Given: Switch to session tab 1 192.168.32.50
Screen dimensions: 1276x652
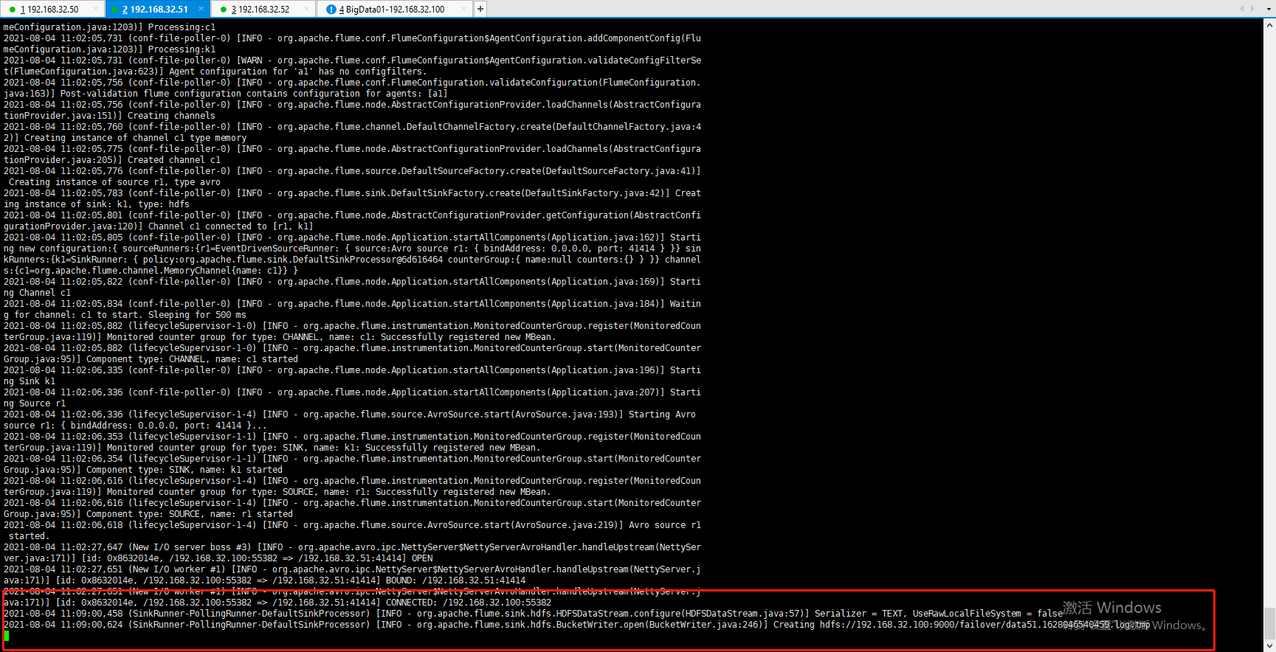Looking at the screenshot, I should point(52,9).
